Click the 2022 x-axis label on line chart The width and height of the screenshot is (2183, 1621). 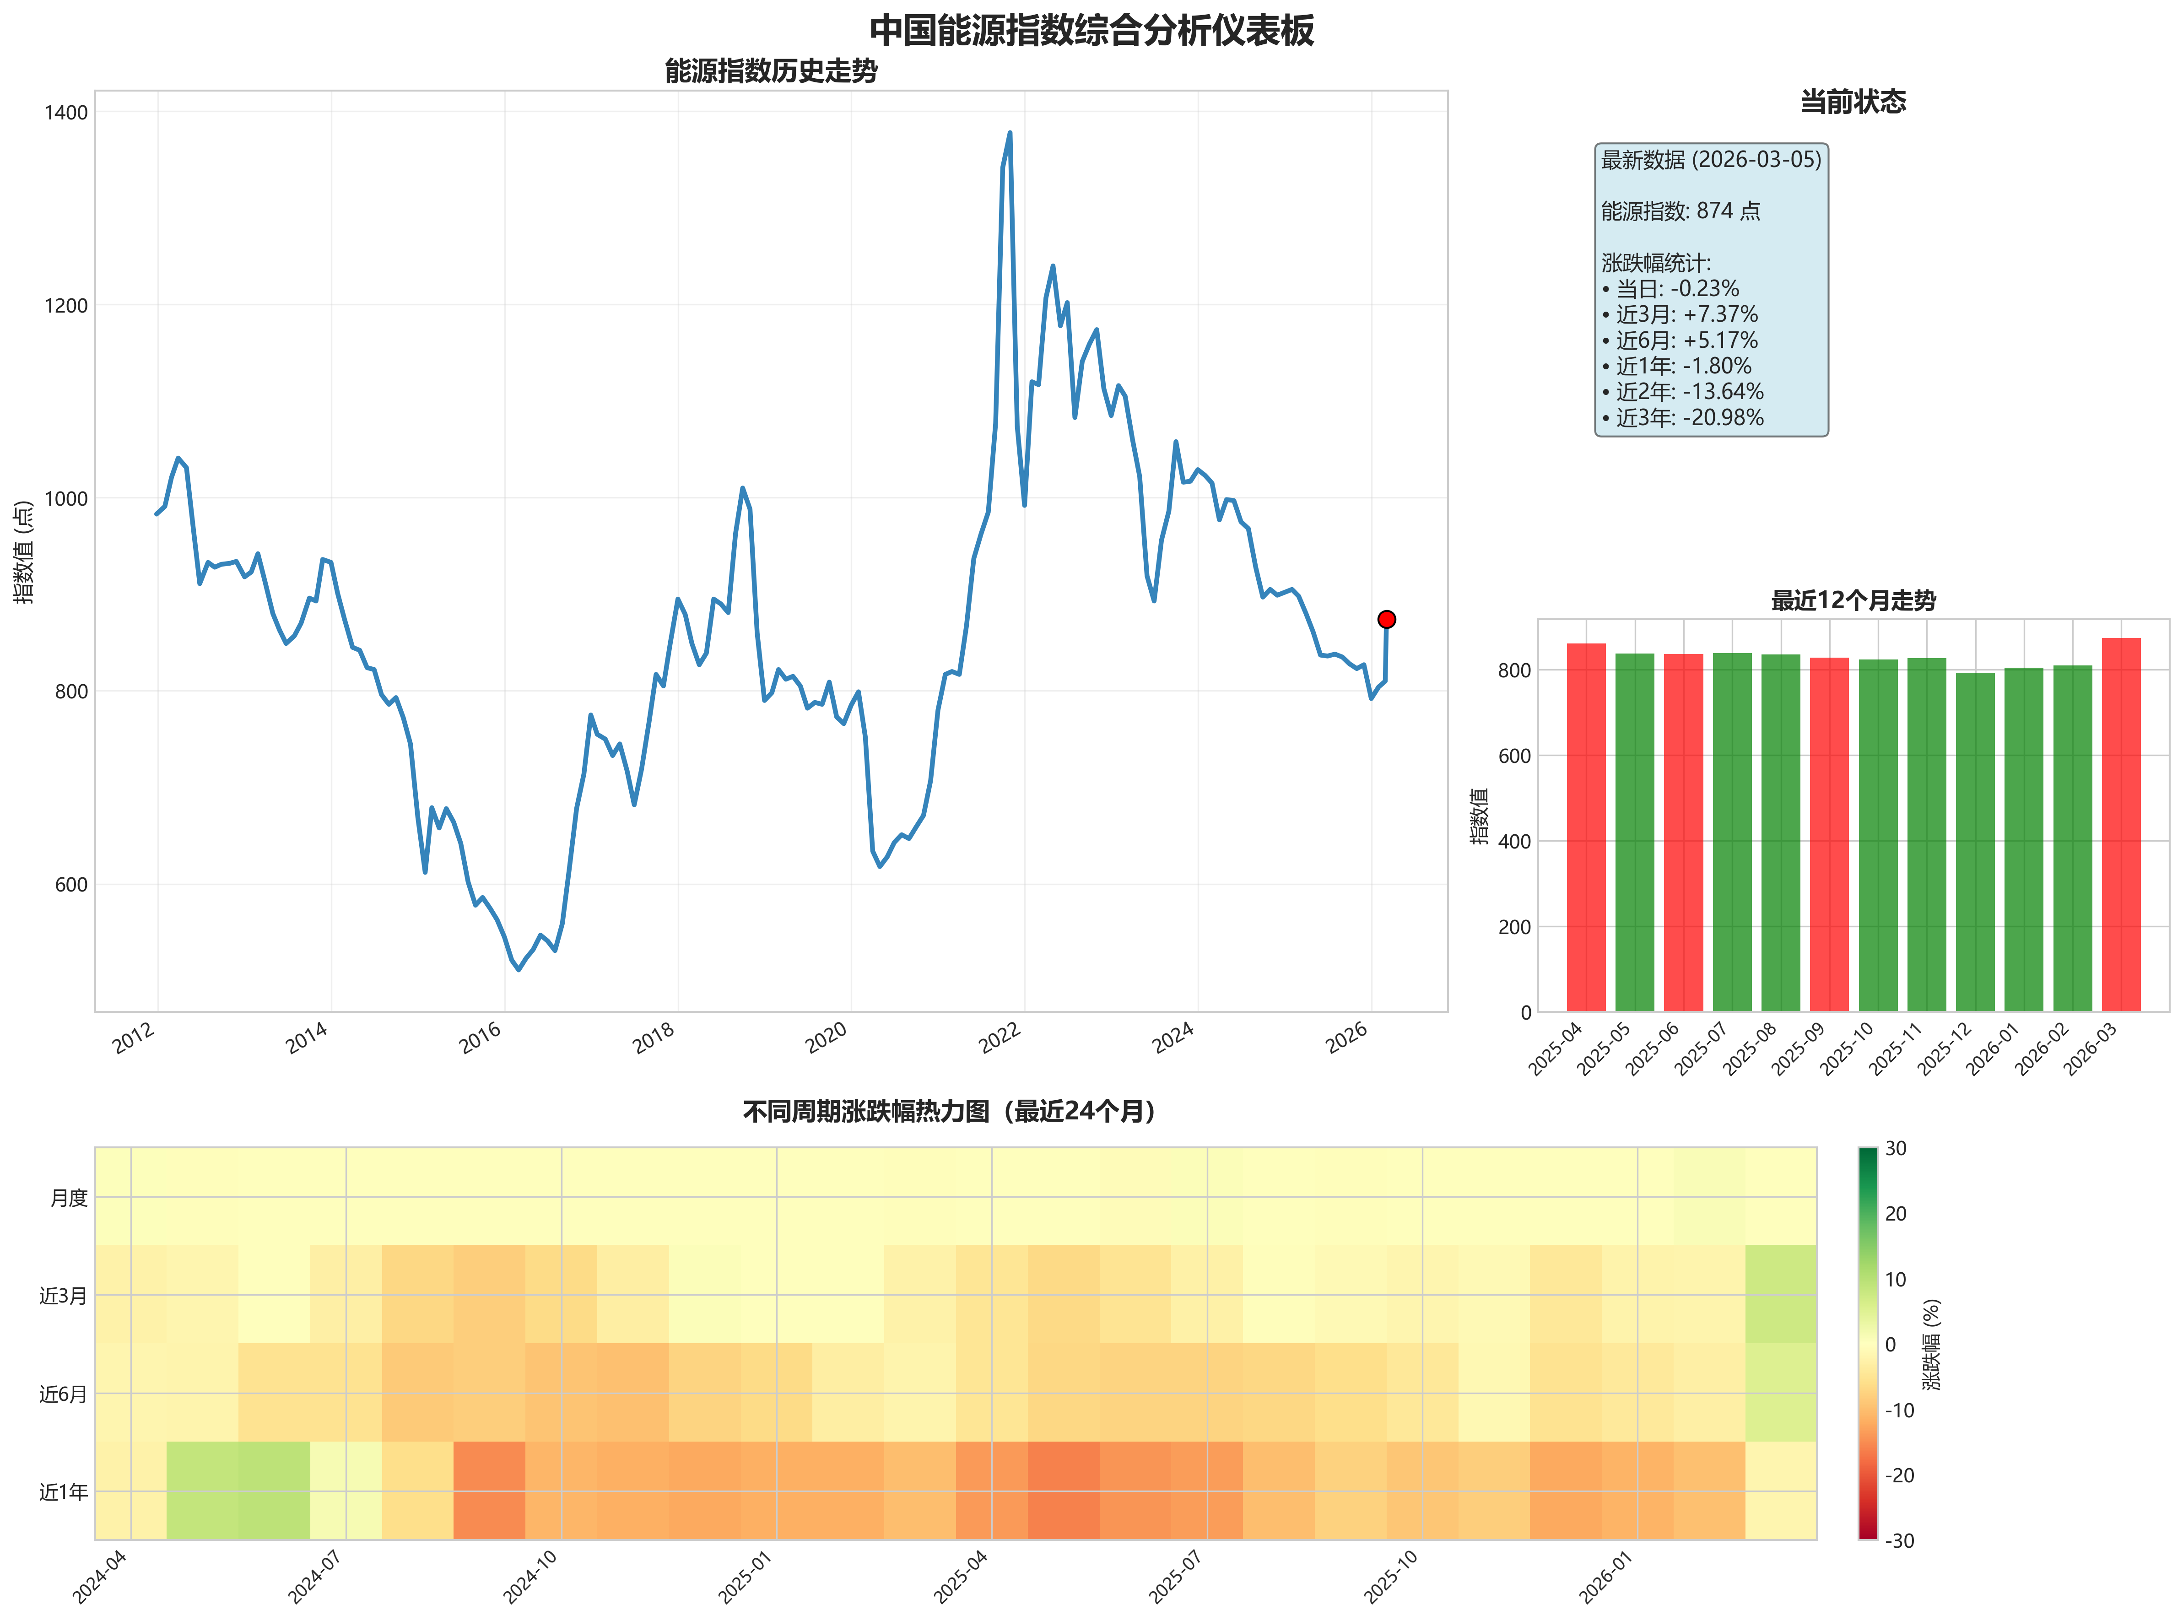[x=1000, y=1038]
